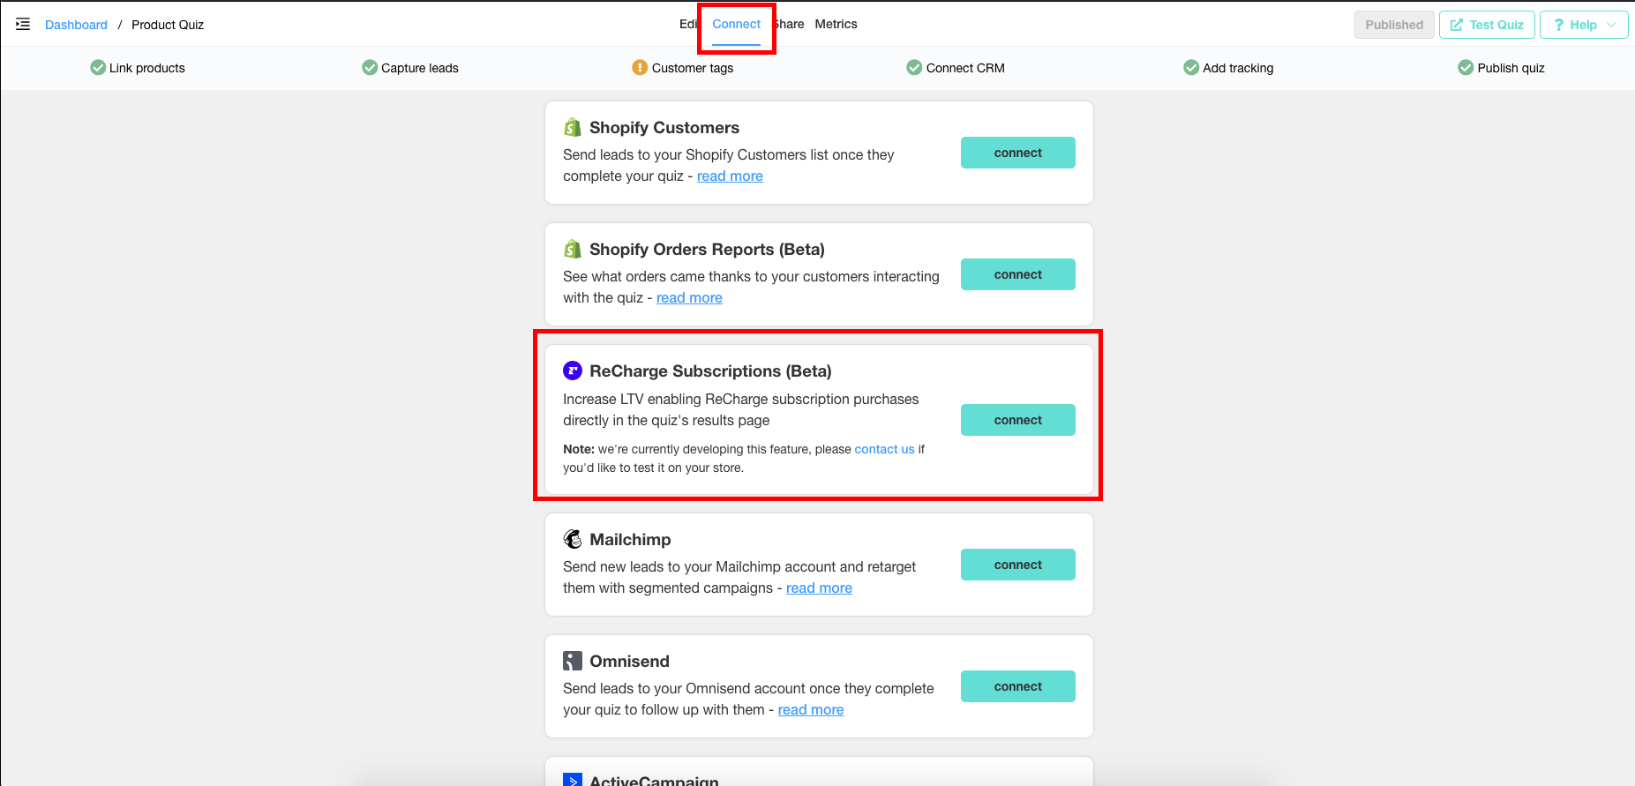Open read more link for Shopify Customers
Screen dimensions: 1635x786
click(x=730, y=176)
